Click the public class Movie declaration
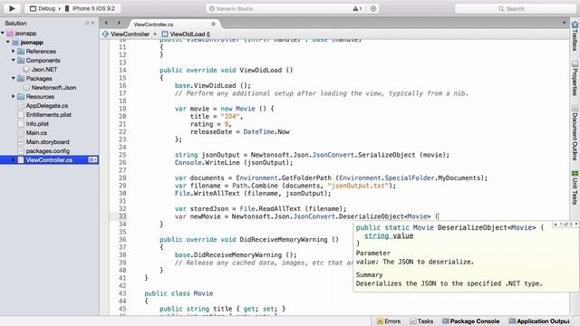This screenshot has width=580, height=326. click(179, 293)
